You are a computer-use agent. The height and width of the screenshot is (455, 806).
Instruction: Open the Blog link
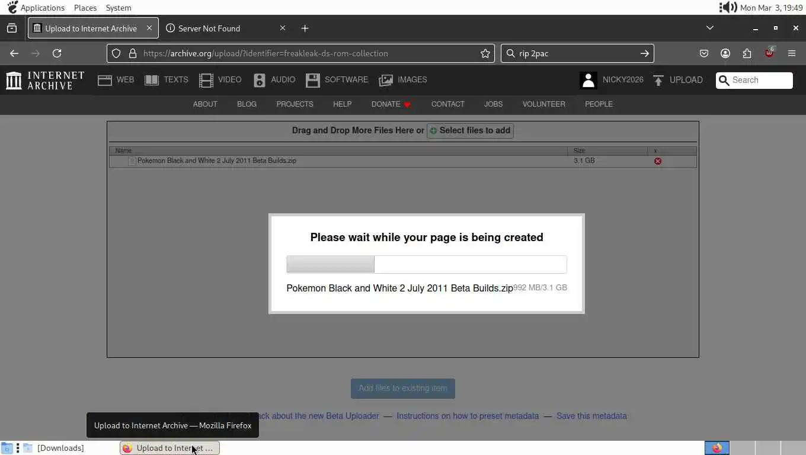pos(247,104)
